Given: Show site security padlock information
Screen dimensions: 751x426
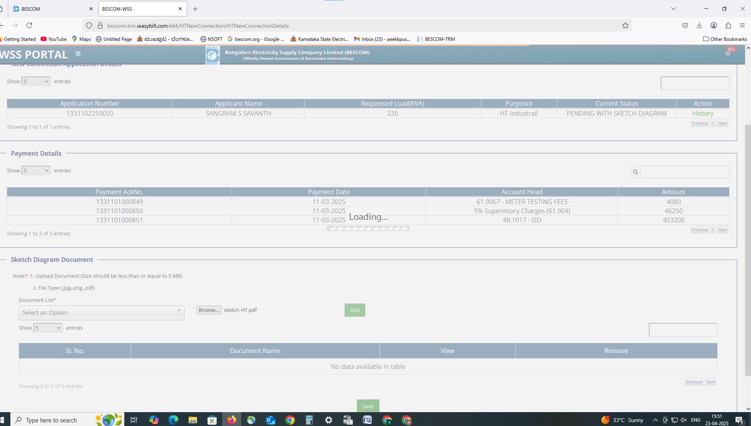Looking at the screenshot, I should click(100, 25).
